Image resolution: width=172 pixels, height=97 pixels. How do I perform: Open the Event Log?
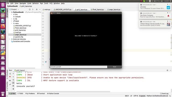pyautogui.click(x=164, y=93)
